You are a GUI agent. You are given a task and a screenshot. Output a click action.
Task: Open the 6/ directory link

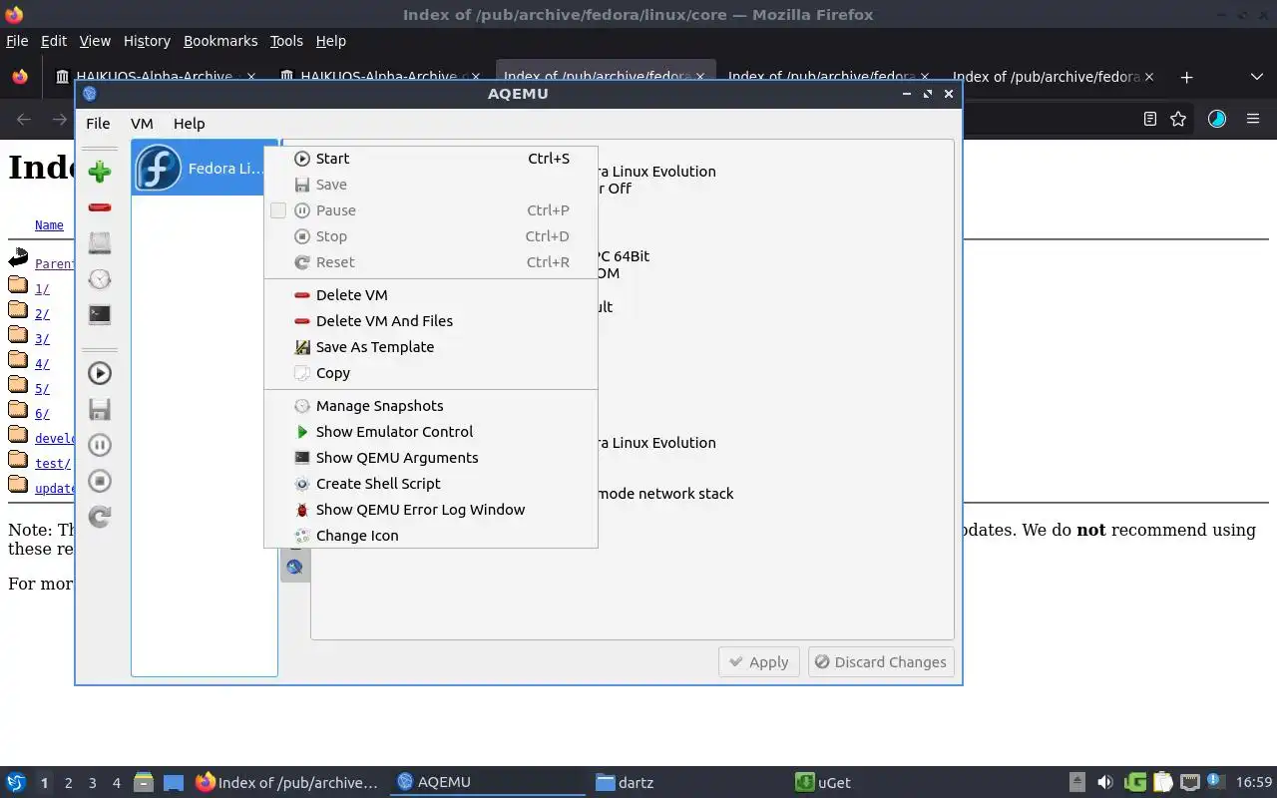click(x=42, y=413)
